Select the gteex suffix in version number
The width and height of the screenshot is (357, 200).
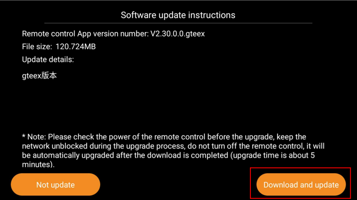pos(195,34)
